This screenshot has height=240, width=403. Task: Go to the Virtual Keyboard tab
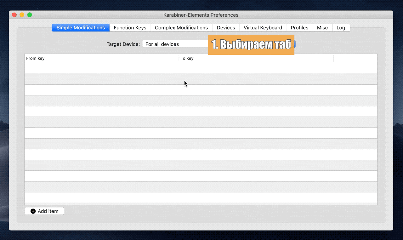[263, 28]
